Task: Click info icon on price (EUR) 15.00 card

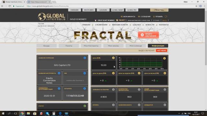Action: coord(113,58)
